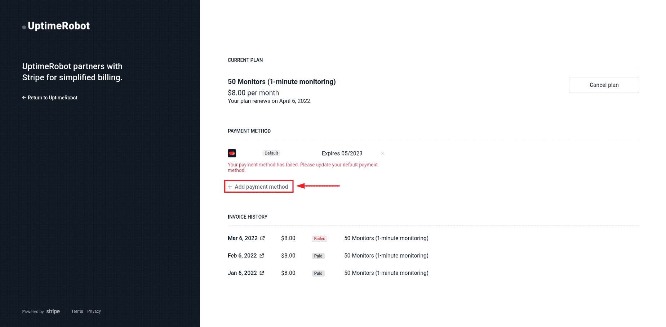Remove the expired payment method with the X

tap(382, 153)
